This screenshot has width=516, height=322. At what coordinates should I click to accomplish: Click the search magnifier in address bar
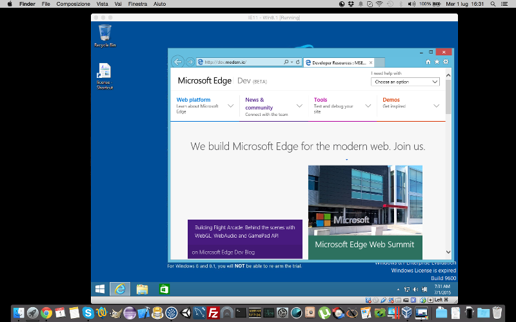point(286,62)
